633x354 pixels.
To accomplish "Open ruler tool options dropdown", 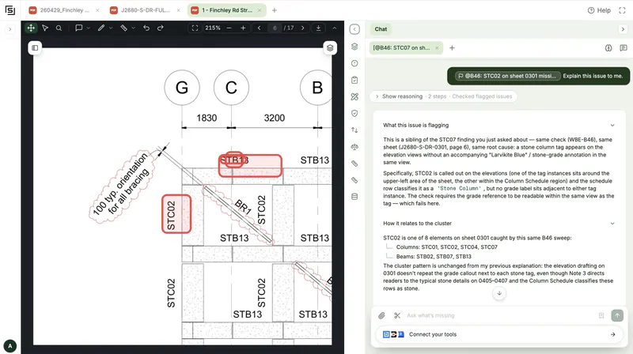I will [x=133, y=28].
